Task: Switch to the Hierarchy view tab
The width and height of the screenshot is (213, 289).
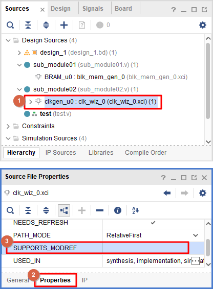Action: (22, 153)
